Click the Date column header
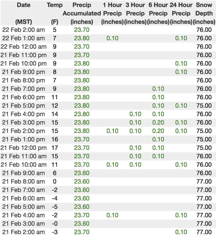 23,5
